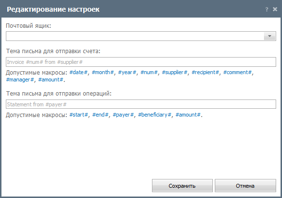This screenshot has height=198, width=282.
Task: Click the Редактирование настроек title text
Action: click(53, 9)
